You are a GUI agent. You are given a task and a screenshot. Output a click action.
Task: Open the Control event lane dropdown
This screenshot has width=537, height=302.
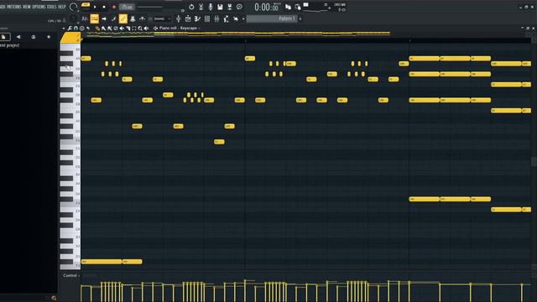[71, 276]
